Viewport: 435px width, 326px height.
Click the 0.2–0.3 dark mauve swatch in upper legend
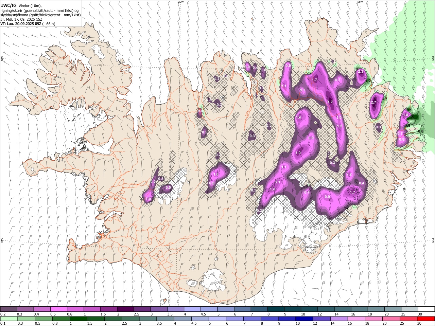click(8, 309)
